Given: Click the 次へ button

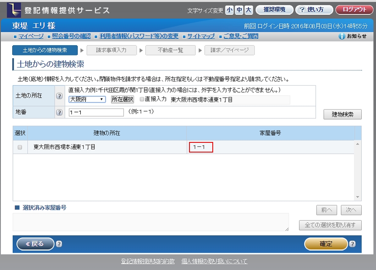Looking at the screenshot, I should pyautogui.click(x=351, y=210).
